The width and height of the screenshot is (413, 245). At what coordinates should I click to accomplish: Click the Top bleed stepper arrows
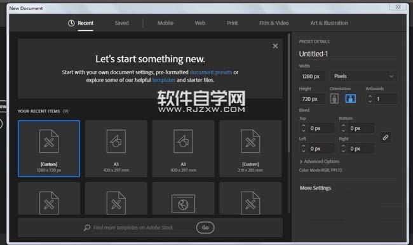[304, 128]
